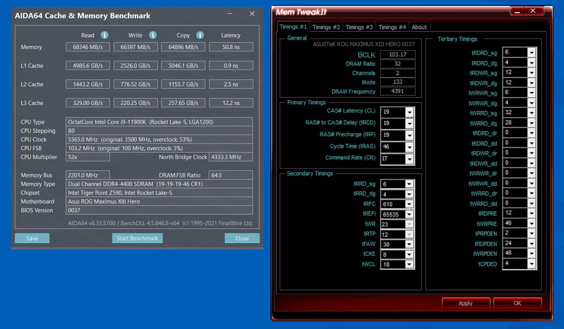Screen dimensions: 564x329
Task: Open the tREFI dropdown
Action: click(409, 215)
